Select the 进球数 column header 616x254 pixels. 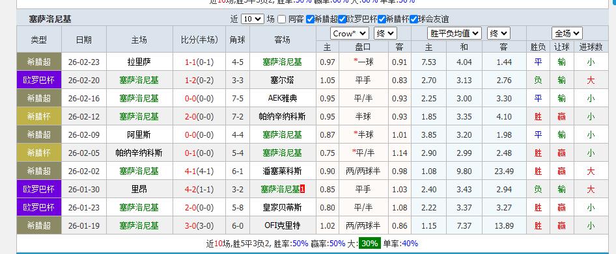coord(591,47)
